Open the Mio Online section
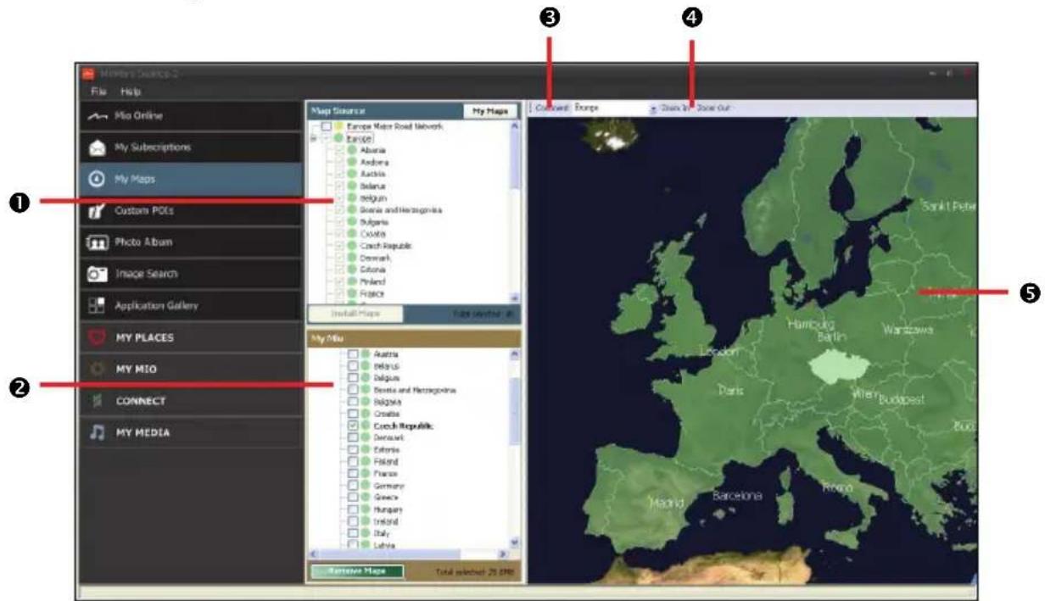Screen dimensions: 1045x601 click(x=192, y=115)
